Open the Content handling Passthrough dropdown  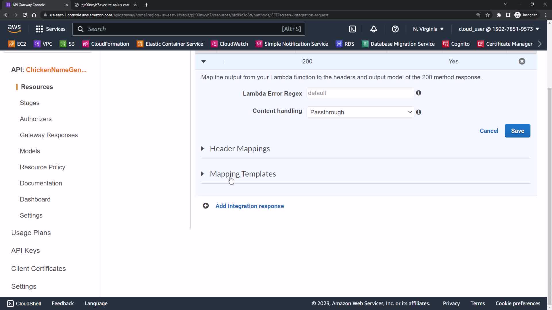(x=360, y=112)
